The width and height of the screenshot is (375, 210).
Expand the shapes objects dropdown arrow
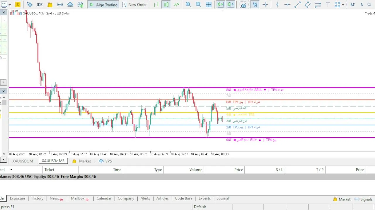pos(343,5)
